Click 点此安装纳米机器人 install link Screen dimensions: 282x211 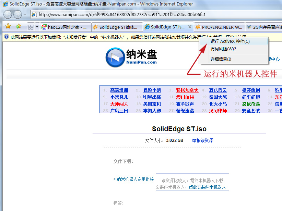click(x=207, y=187)
